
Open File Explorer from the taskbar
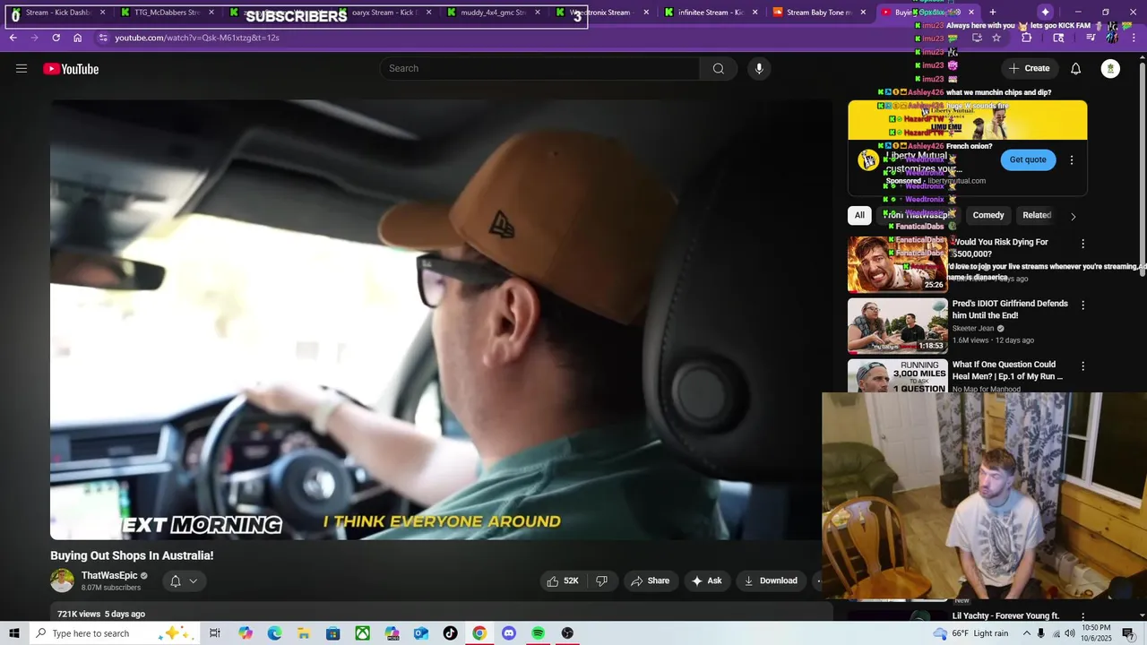click(304, 633)
